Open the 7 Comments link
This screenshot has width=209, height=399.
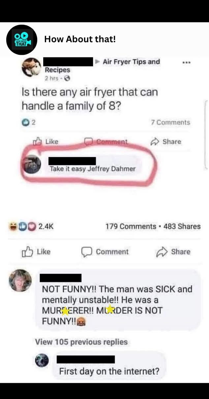pyautogui.click(x=170, y=122)
